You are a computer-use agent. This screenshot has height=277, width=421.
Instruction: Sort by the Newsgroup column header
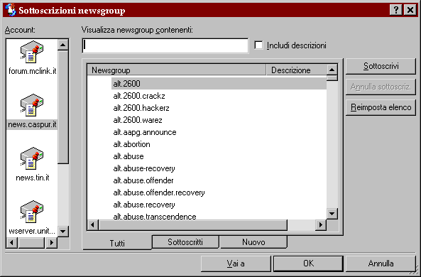point(176,70)
